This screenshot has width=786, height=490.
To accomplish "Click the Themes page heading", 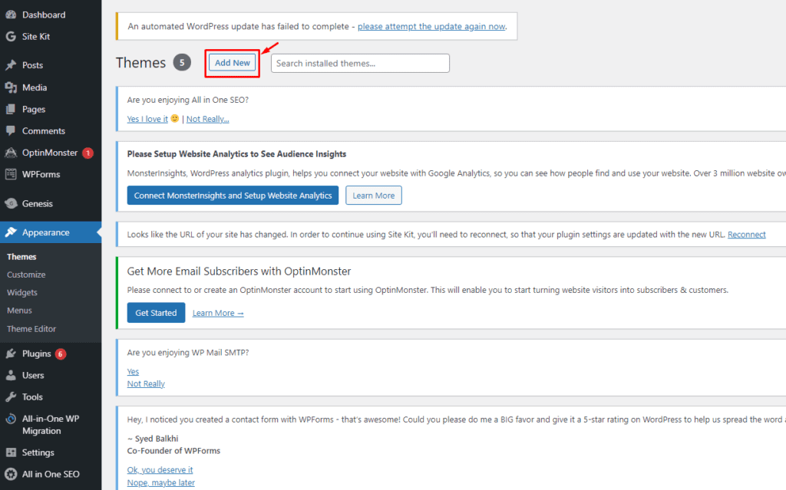I will coord(141,63).
